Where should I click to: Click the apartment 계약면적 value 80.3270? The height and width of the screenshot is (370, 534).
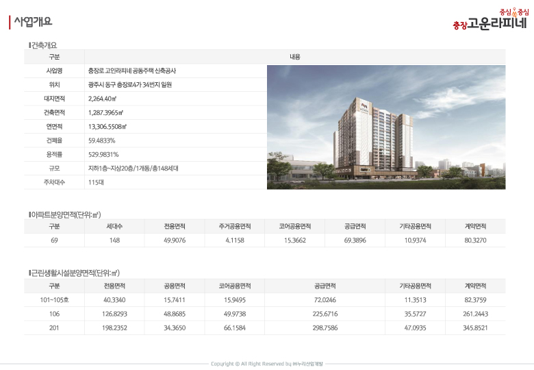click(x=475, y=241)
